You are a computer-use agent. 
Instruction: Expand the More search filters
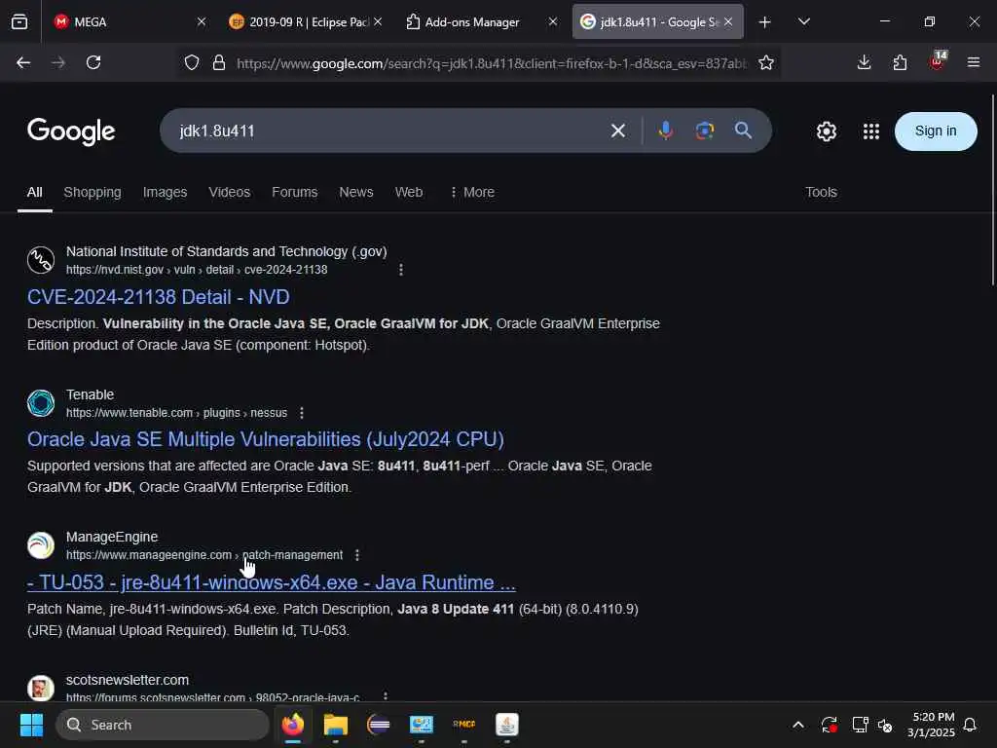[472, 192]
